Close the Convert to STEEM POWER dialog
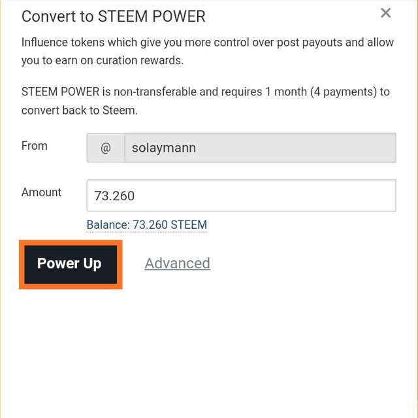The width and height of the screenshot is (418, 418). (x=385, y=13)
